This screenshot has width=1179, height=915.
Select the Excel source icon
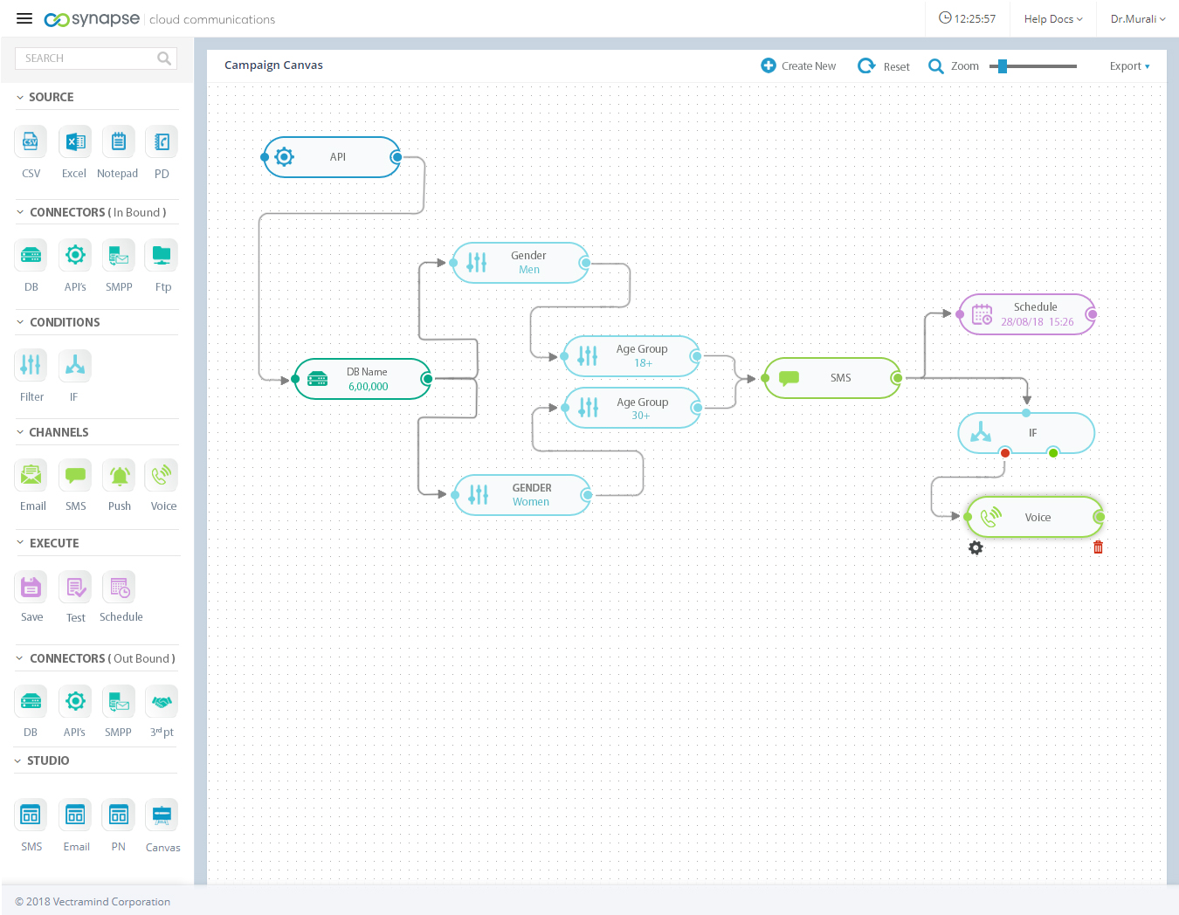[x=75, y=142]
